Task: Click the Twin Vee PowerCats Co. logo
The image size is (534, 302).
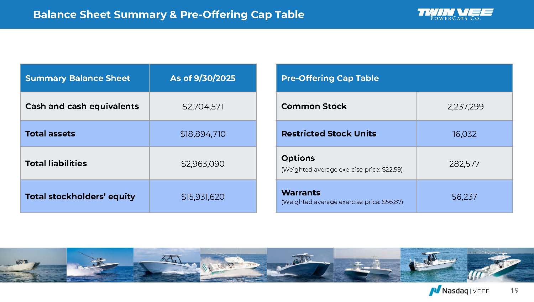Action: (455, 14)
